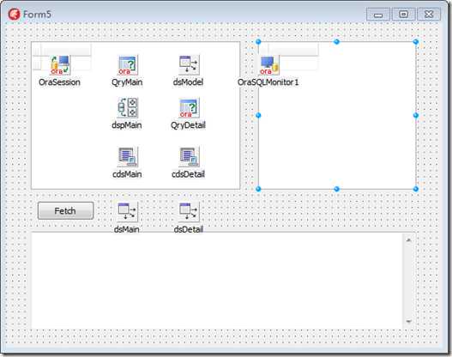Select the dsModel datasource icon

pos(189,65)
